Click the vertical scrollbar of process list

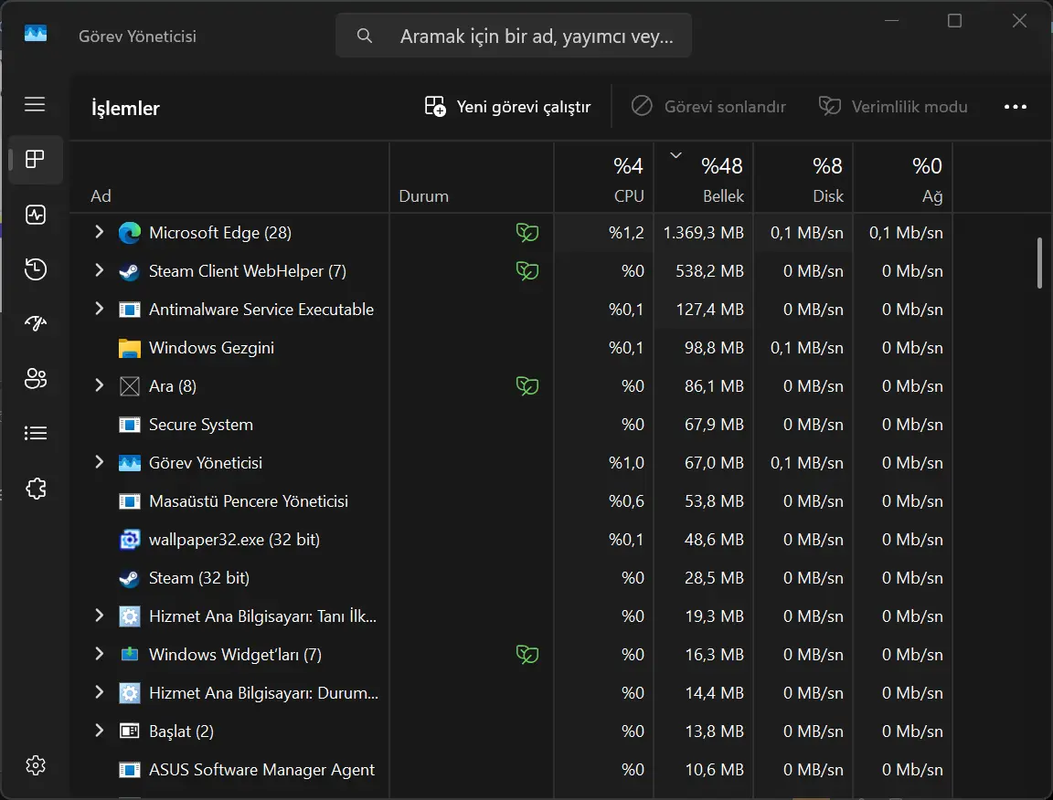click(1039, 263)
